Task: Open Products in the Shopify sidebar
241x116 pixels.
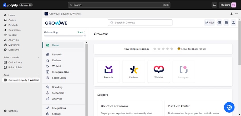Action: pyautogui.click(x=13, y=25)
